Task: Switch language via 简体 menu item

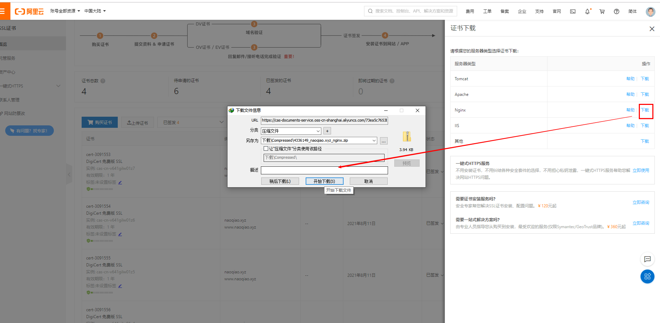Action: pyautogui.click(x=632, y=11)
